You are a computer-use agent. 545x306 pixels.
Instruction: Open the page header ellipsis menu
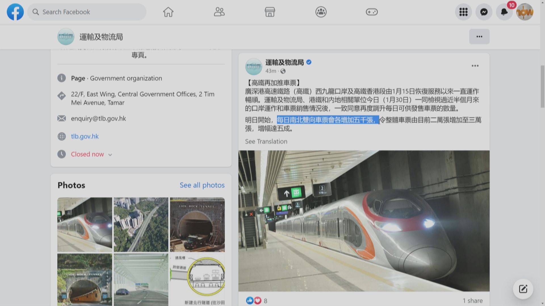tap(479, 37)
